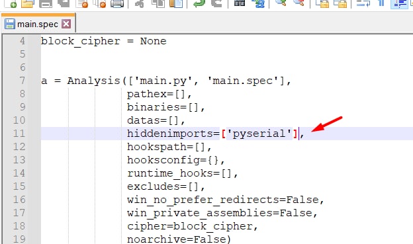Toggle the highlighted indent guide icon
This screenshot has height=244, width=413.
coord(399,4)
